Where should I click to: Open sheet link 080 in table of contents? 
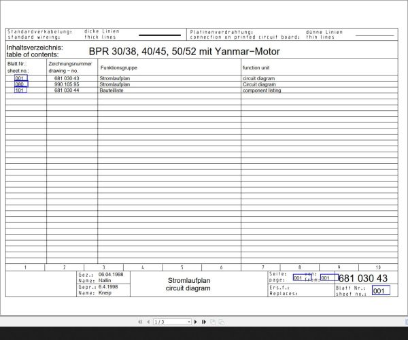21,84
